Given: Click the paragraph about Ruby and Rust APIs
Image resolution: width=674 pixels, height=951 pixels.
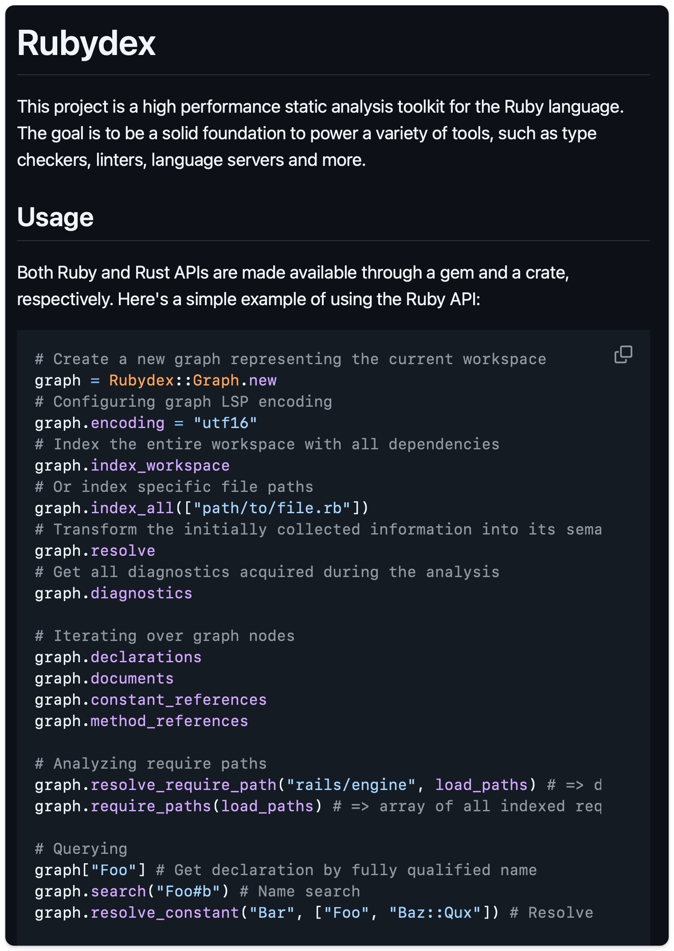Looking at the screenshot, I should (293, 286).
